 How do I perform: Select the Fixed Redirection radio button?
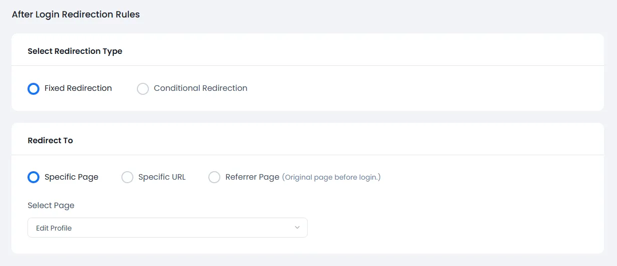tap(33, 89)
